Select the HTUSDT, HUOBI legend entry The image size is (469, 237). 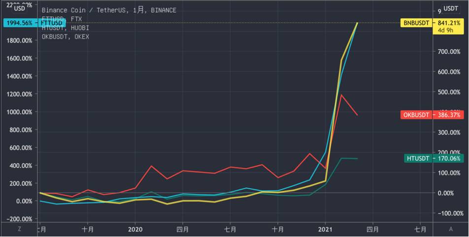[x=65, y=28]
